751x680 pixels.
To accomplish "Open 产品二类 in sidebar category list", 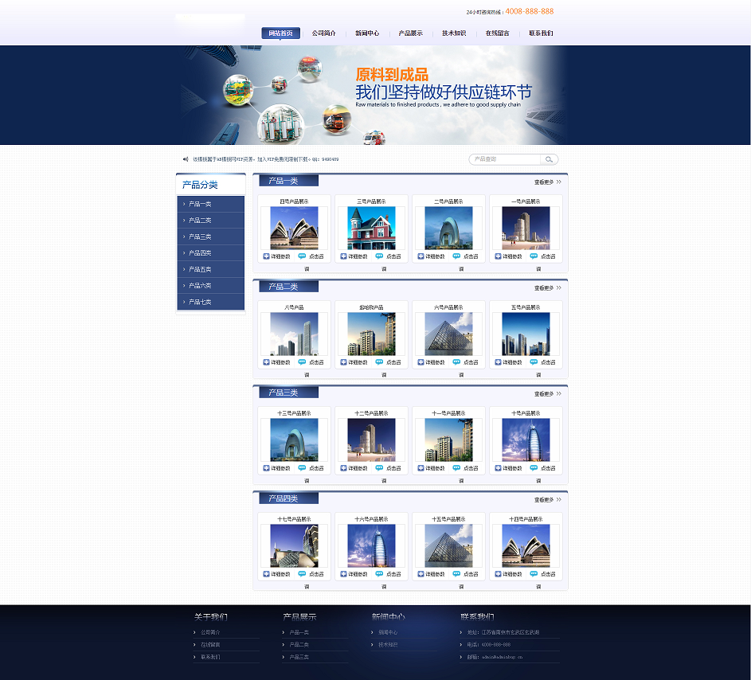I will 200,221.
